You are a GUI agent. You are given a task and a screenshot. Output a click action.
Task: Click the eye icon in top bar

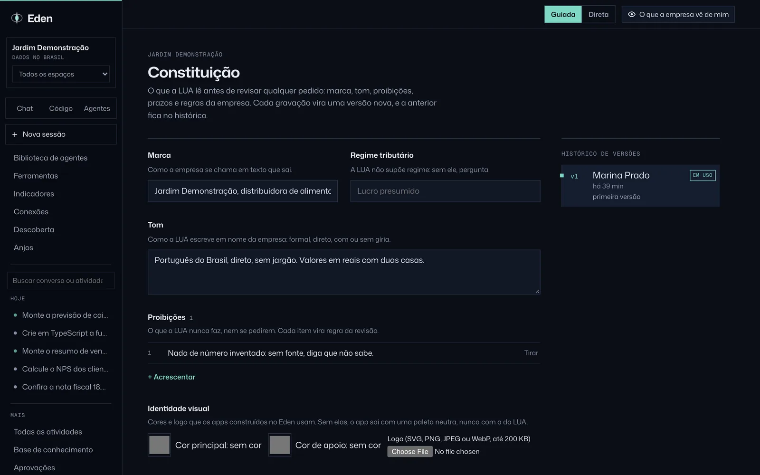[x=632, y=14]
